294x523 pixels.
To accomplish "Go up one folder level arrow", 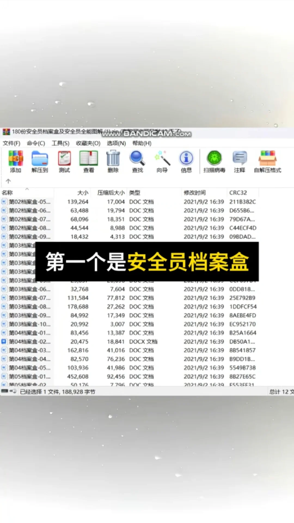I will pos(8,181).
